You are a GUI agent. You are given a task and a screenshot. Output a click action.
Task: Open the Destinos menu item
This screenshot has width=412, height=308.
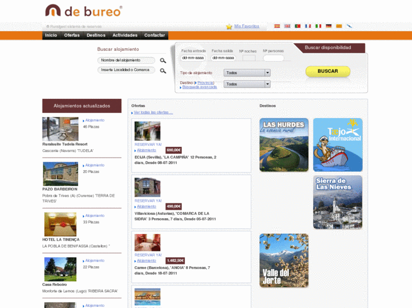tap(96, 36)
